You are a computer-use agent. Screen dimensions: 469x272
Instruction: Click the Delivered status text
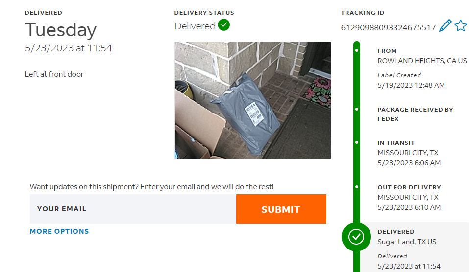coord(195,26)
